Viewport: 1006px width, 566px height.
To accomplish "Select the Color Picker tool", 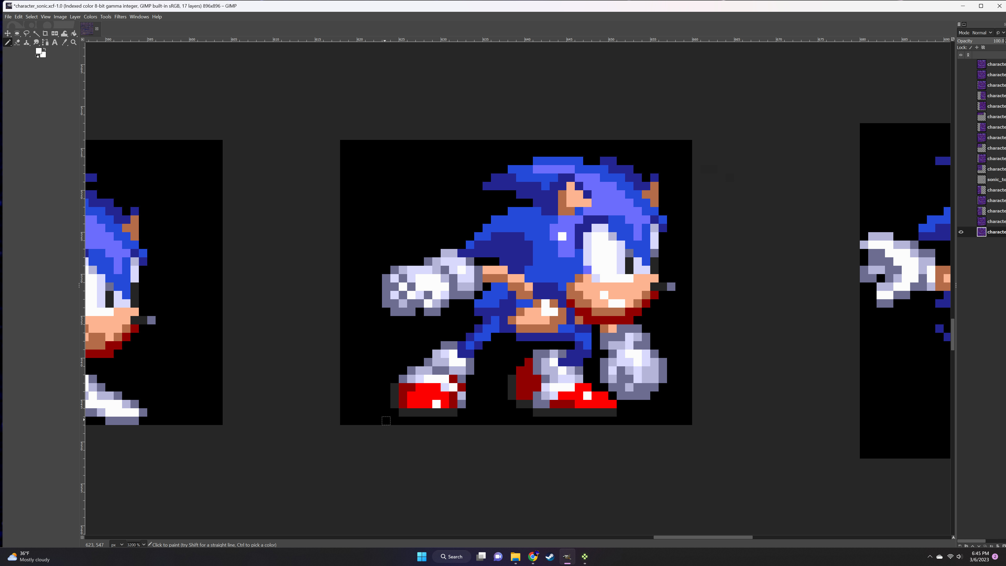I will pos(64,43).
